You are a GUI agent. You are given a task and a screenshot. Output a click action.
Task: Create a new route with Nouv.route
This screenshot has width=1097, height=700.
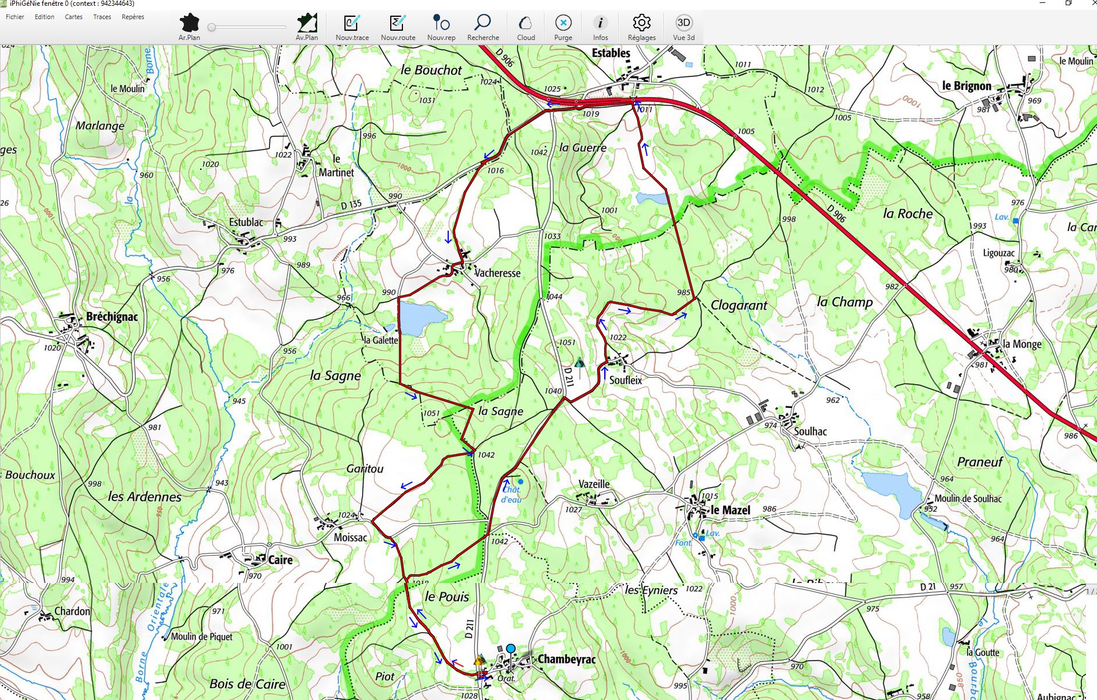tap(398, 24)
